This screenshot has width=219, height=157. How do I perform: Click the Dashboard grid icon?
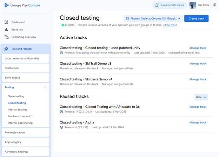(x=6, y=22)
